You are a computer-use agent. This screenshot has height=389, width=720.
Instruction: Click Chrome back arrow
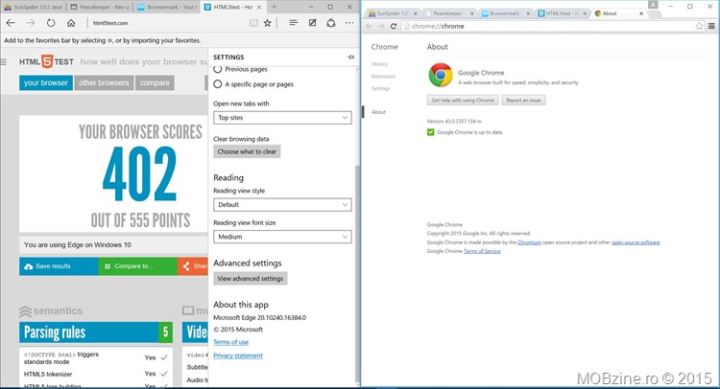(x=370, y=26)
